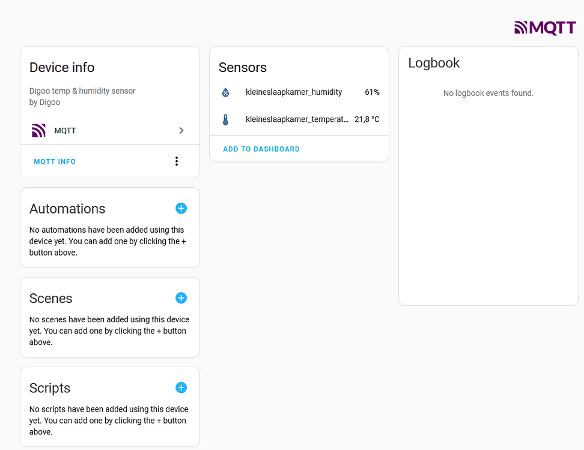Select the kleineslaapkamer_humidity sensor entry
Screen dimensions: 584x450
pyautogui.click(x=294, y=92)
